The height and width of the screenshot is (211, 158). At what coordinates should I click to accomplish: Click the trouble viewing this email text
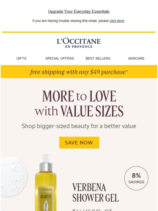[71, 21]
